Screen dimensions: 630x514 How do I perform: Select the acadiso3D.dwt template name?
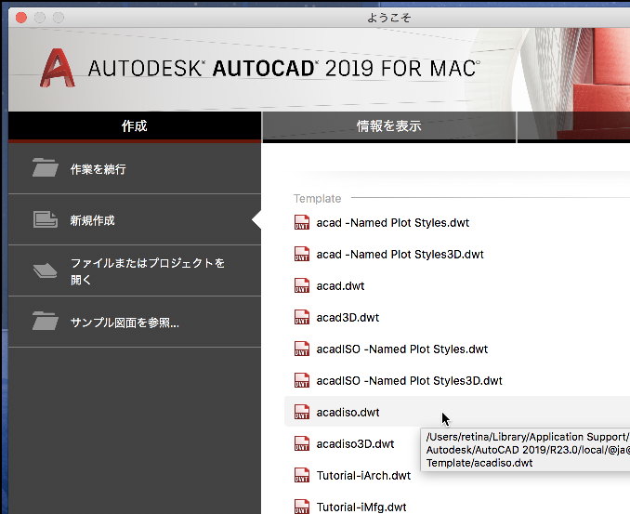[x=355, y=444]
